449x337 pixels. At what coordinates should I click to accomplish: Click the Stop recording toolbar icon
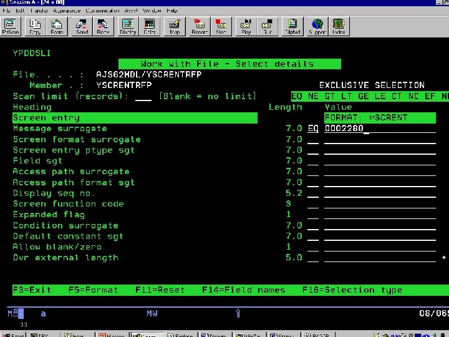point(221,26)
